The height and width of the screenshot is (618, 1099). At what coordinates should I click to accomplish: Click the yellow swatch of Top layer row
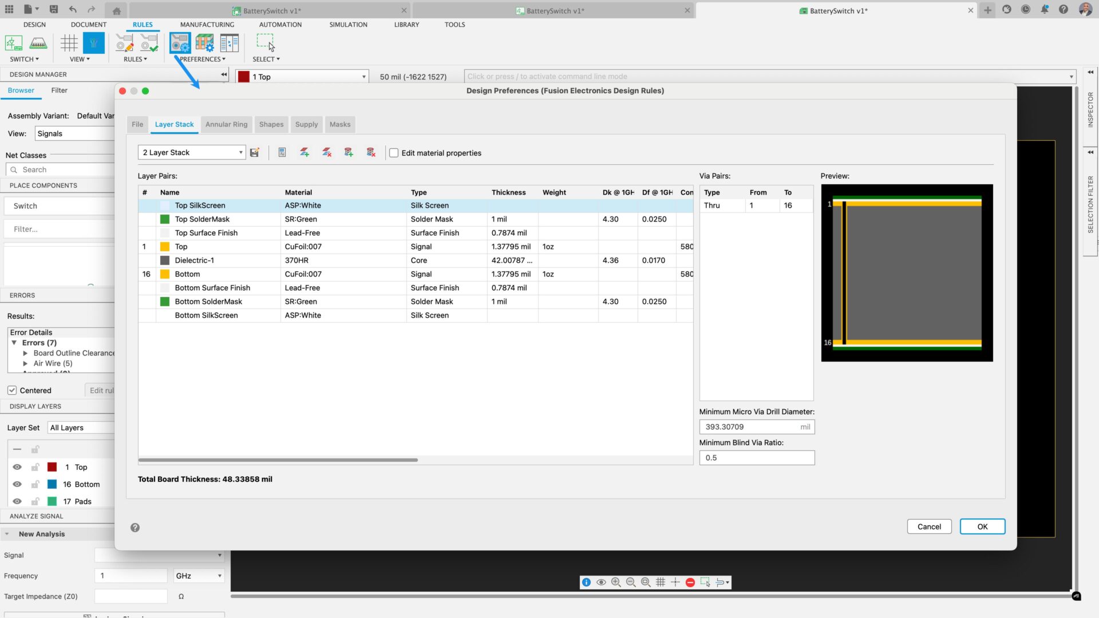point(165,247)
